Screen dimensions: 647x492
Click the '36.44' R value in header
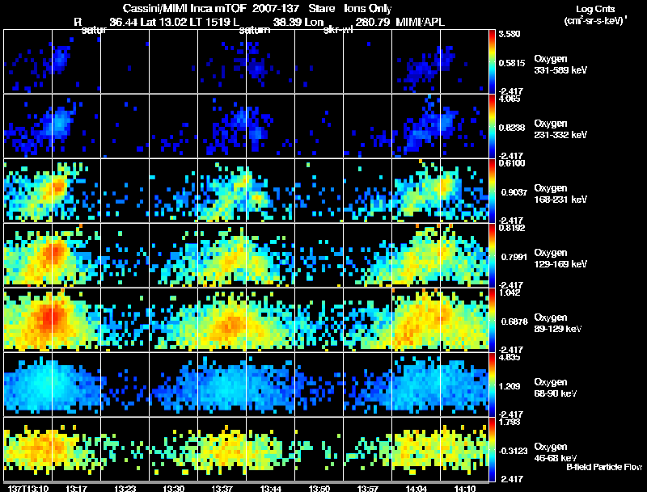tap(125, 23)
